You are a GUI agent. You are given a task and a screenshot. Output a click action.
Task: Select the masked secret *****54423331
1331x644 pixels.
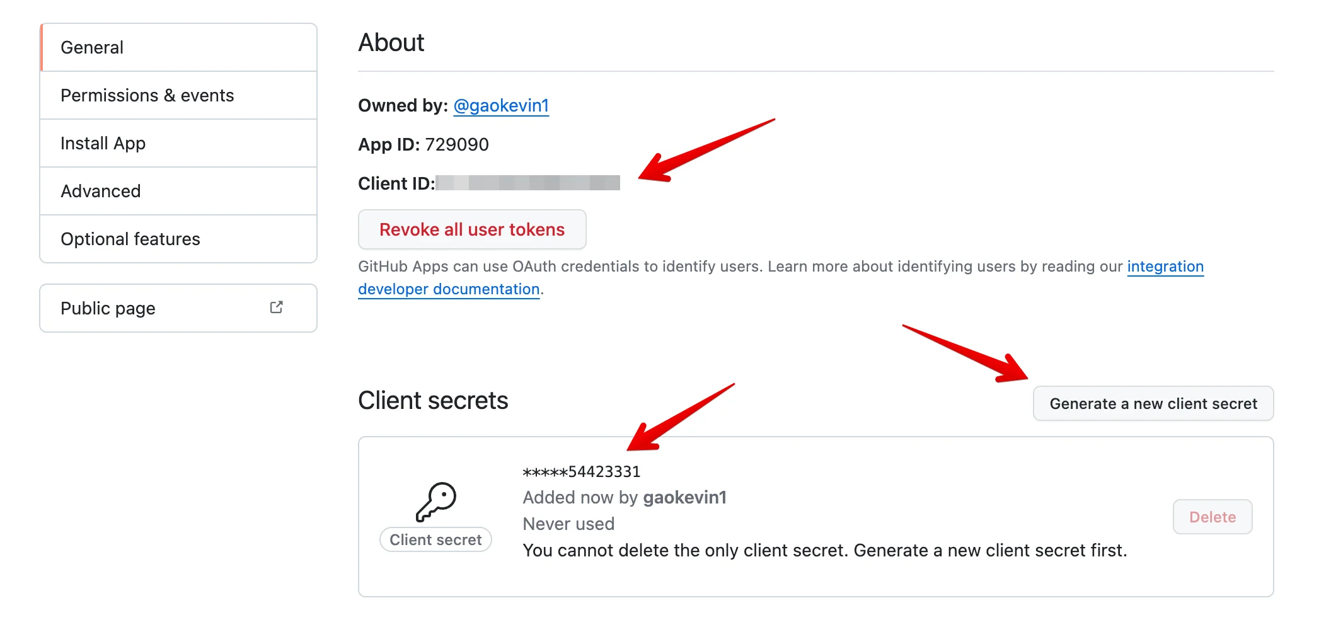[581, 471]
